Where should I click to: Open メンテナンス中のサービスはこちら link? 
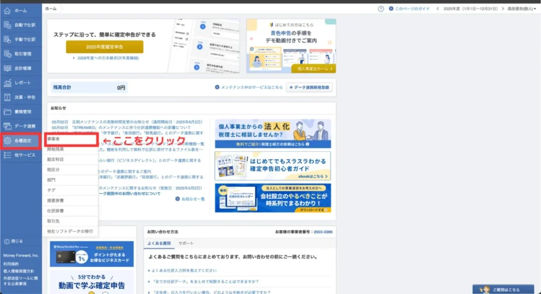pos(249,88)
